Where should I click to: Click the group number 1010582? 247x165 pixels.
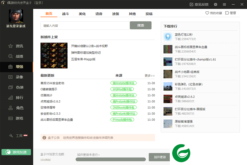click(x=45, y=160)
